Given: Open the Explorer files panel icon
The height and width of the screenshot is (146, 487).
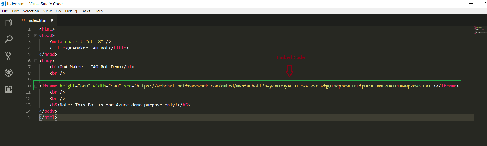Looking at the screenshot, I should click(x=9, y=23).
